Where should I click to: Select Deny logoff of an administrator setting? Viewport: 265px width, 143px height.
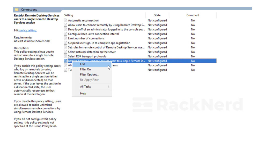(x=106, y=30)
